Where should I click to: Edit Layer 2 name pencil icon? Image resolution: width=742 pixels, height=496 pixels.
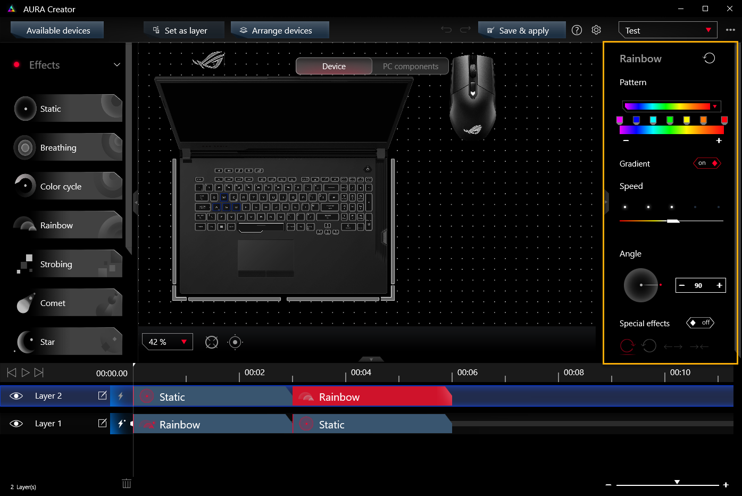pos(103,395)
